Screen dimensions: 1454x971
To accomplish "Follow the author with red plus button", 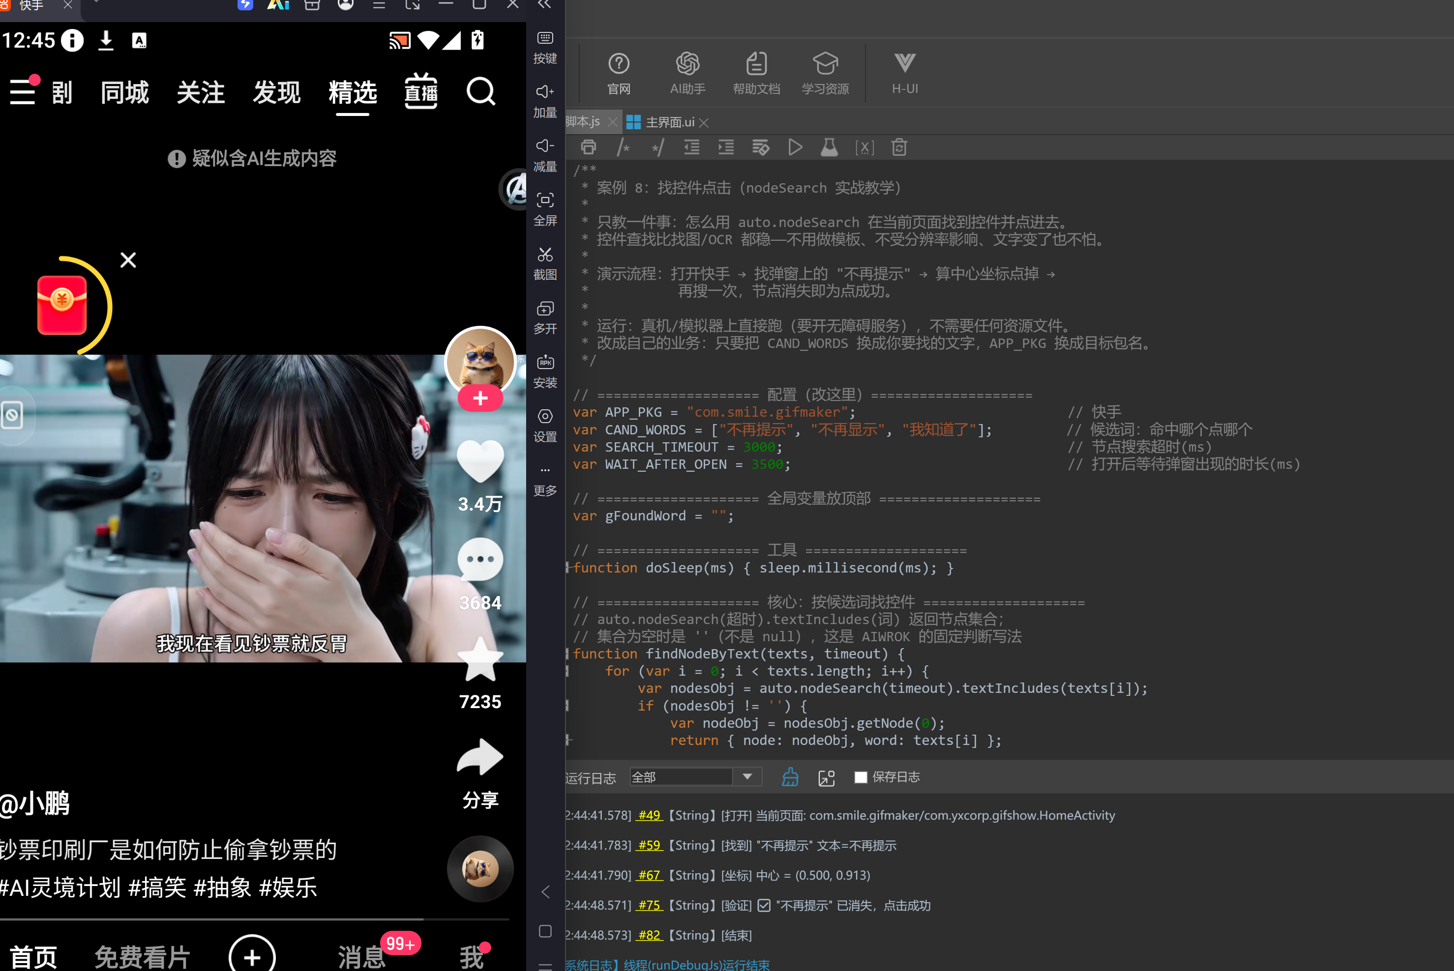I will 480,398.
